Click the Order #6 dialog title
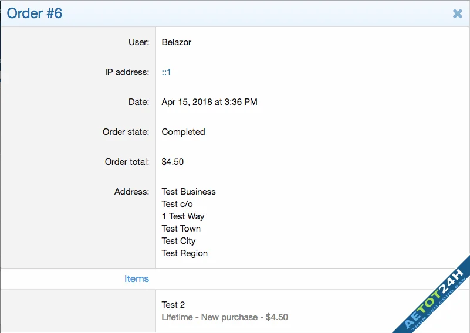The height and width of the screenshot is (333, 470). [35, 13]
